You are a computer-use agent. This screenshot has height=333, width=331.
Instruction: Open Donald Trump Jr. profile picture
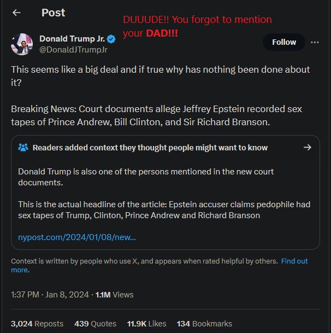tap(22, 44)
